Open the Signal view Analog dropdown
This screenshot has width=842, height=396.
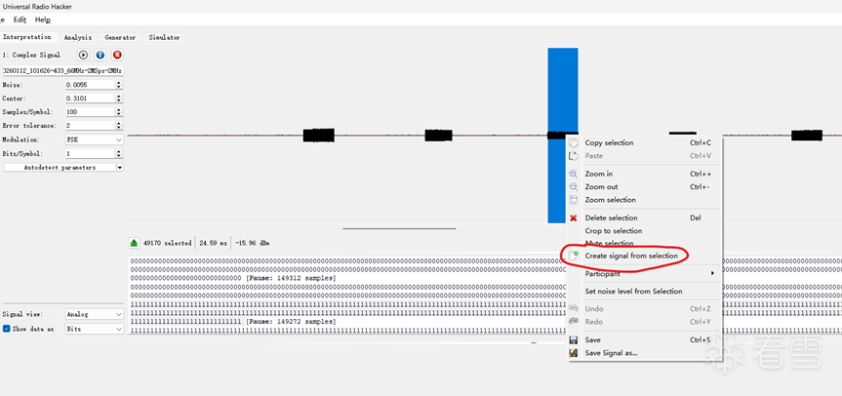click(94, 314)
